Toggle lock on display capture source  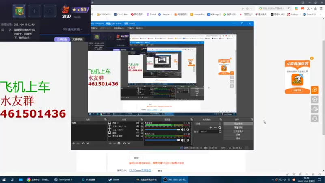click(x=141, y=136)
